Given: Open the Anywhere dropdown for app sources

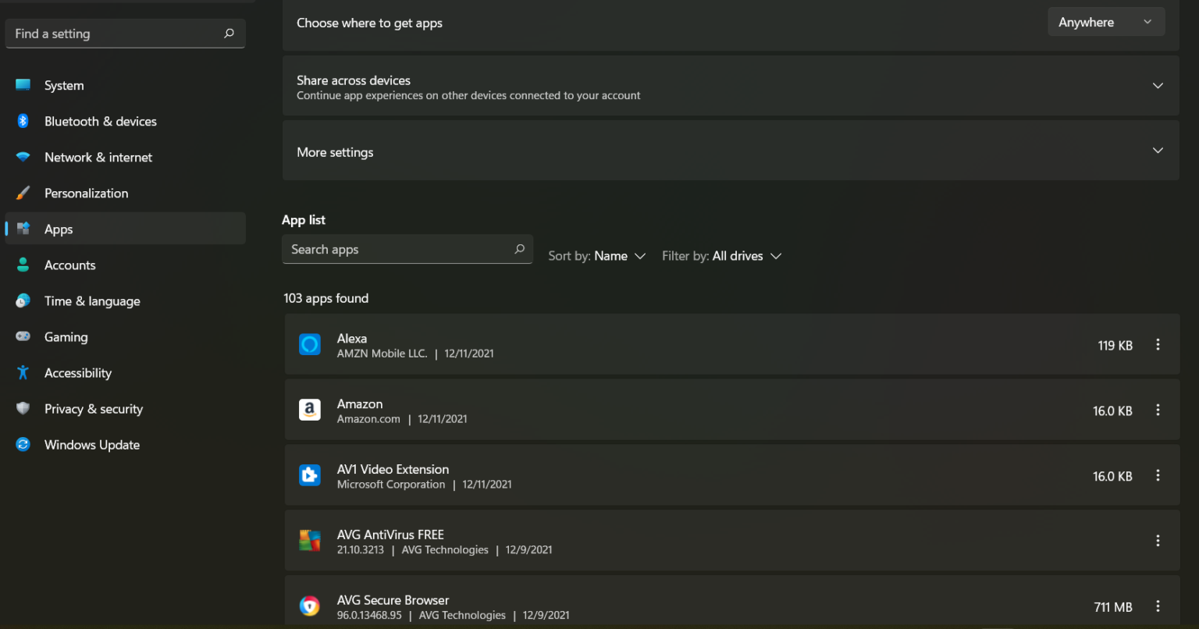Looking at the screenshot, I should tap(1106, 22).
